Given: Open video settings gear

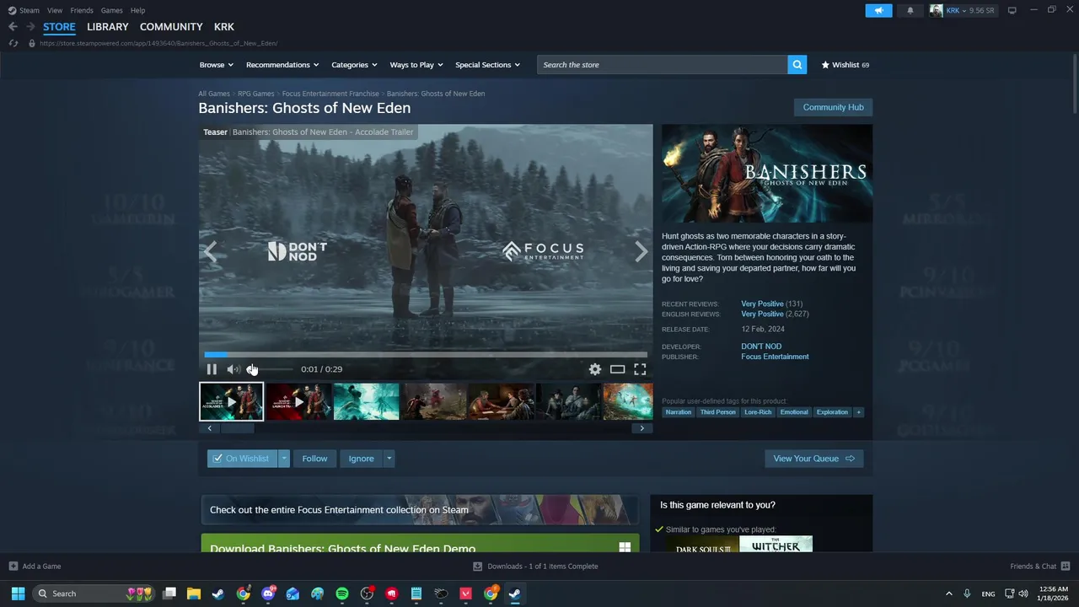Looking at the screenshot, I should click(595, 369).
